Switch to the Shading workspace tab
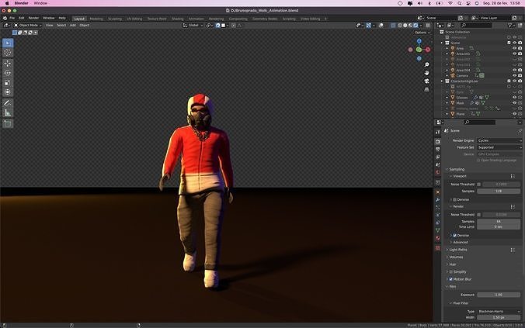The image size is (525, 328). 177,18
